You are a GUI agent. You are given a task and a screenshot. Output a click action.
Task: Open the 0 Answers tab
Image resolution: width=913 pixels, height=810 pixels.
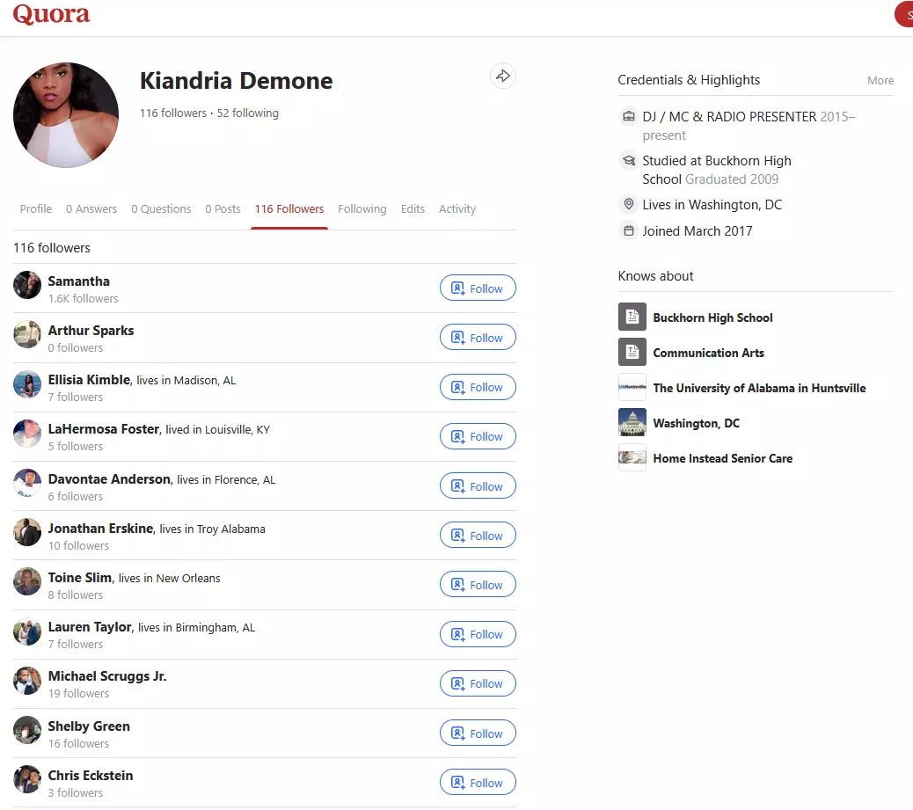[x=91, y=209]
